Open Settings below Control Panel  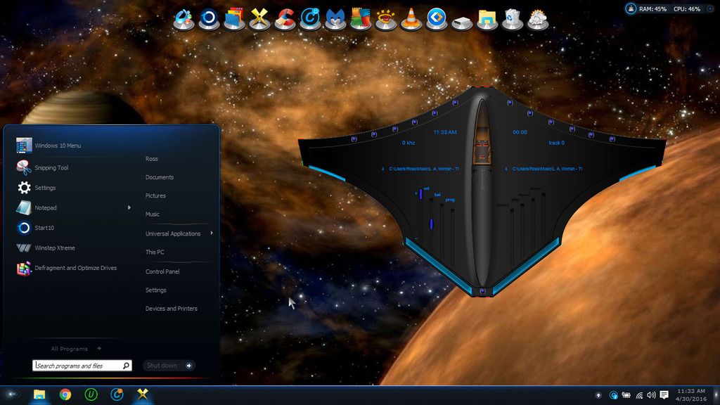pos(155,290)
